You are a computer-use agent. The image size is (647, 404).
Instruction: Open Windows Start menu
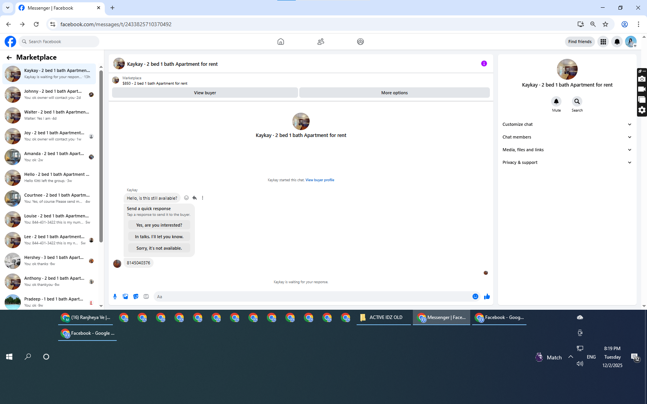(x=9, y=357)
